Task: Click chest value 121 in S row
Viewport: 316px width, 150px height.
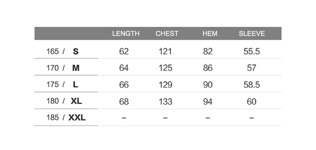Action: tap(165, 52)
